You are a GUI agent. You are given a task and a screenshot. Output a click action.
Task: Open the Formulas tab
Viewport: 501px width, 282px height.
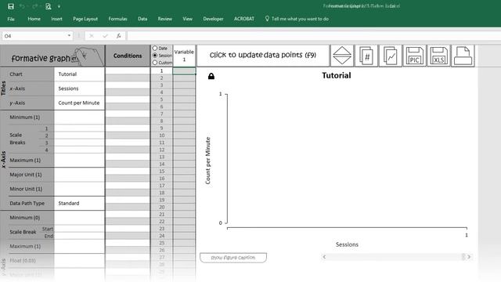117,19
